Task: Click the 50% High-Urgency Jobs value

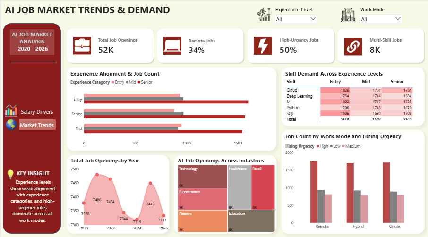Action: point(288,50)
